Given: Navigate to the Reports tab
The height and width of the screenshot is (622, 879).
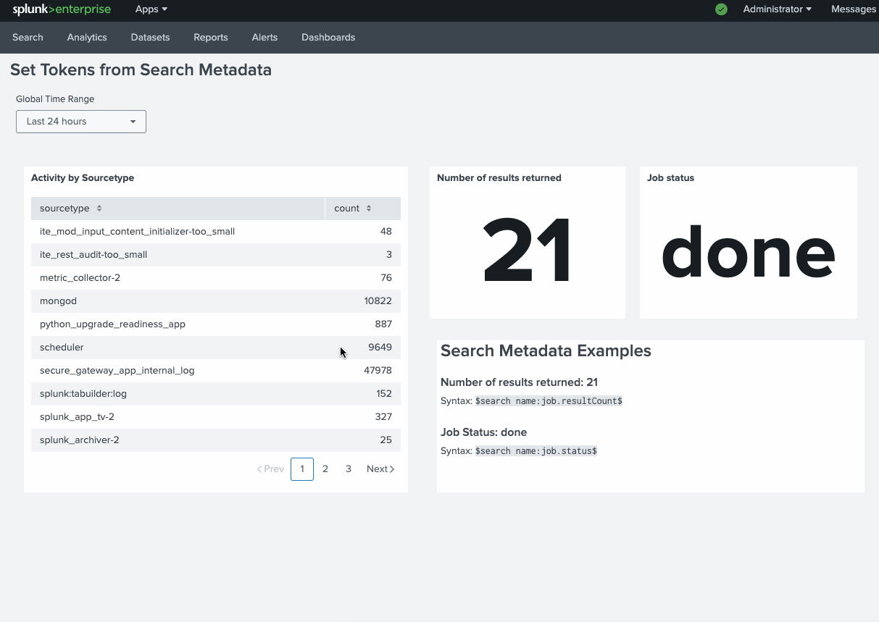Looking at the screenshot, I should 211,38.
